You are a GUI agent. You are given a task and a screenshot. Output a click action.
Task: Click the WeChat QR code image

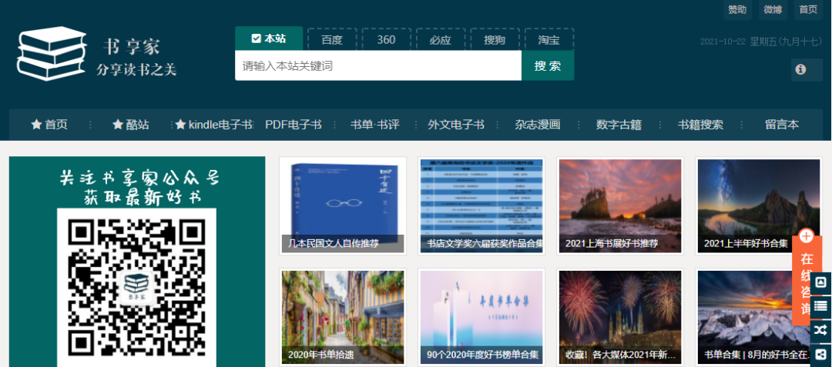point(137,288)
